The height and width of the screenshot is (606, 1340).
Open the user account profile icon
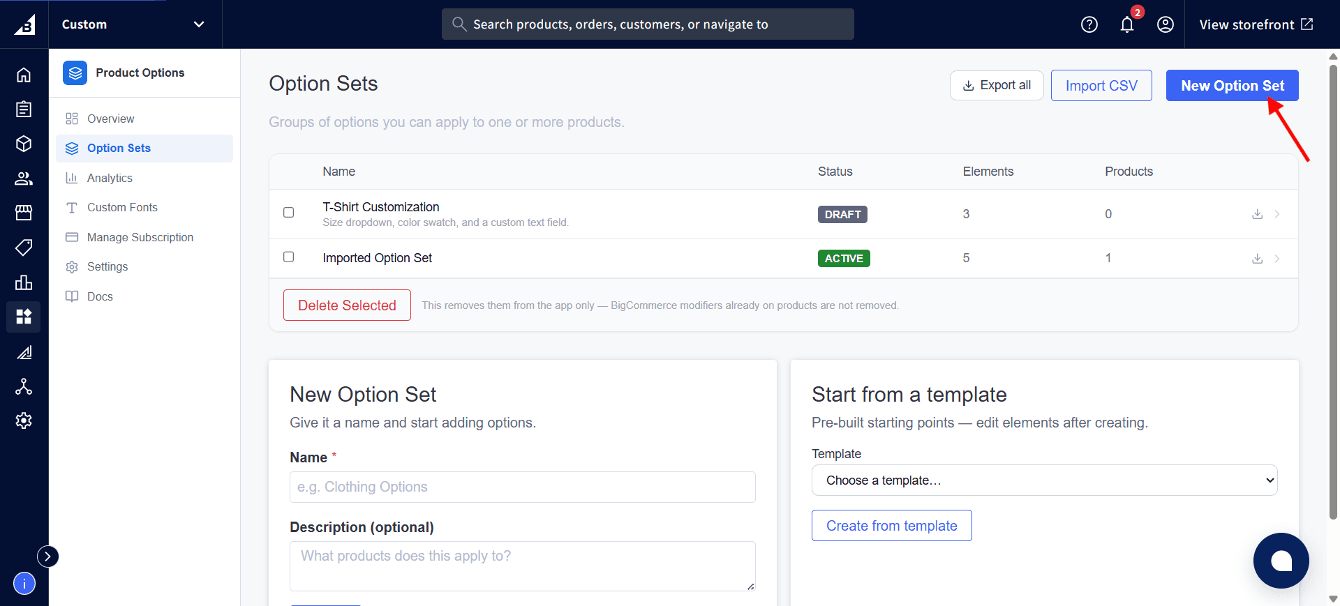1166,24
